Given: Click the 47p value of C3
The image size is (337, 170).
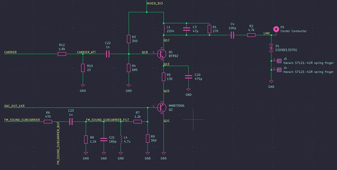Looking at the screenshot, I should pos(195,31).
